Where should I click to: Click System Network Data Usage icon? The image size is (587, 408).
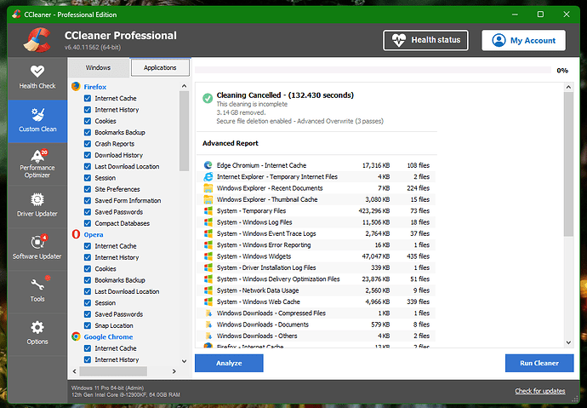[x=208, y=290]
